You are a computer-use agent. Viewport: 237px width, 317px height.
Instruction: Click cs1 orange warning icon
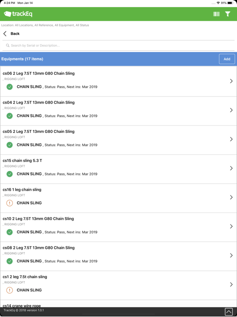click(x=9, y=290)
